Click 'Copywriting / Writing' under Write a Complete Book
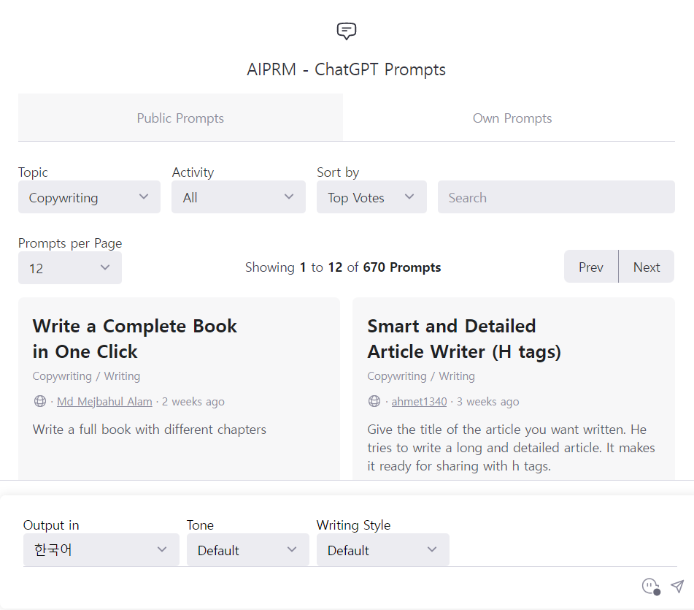Screen dimensions: 694x610 (86, 376)
